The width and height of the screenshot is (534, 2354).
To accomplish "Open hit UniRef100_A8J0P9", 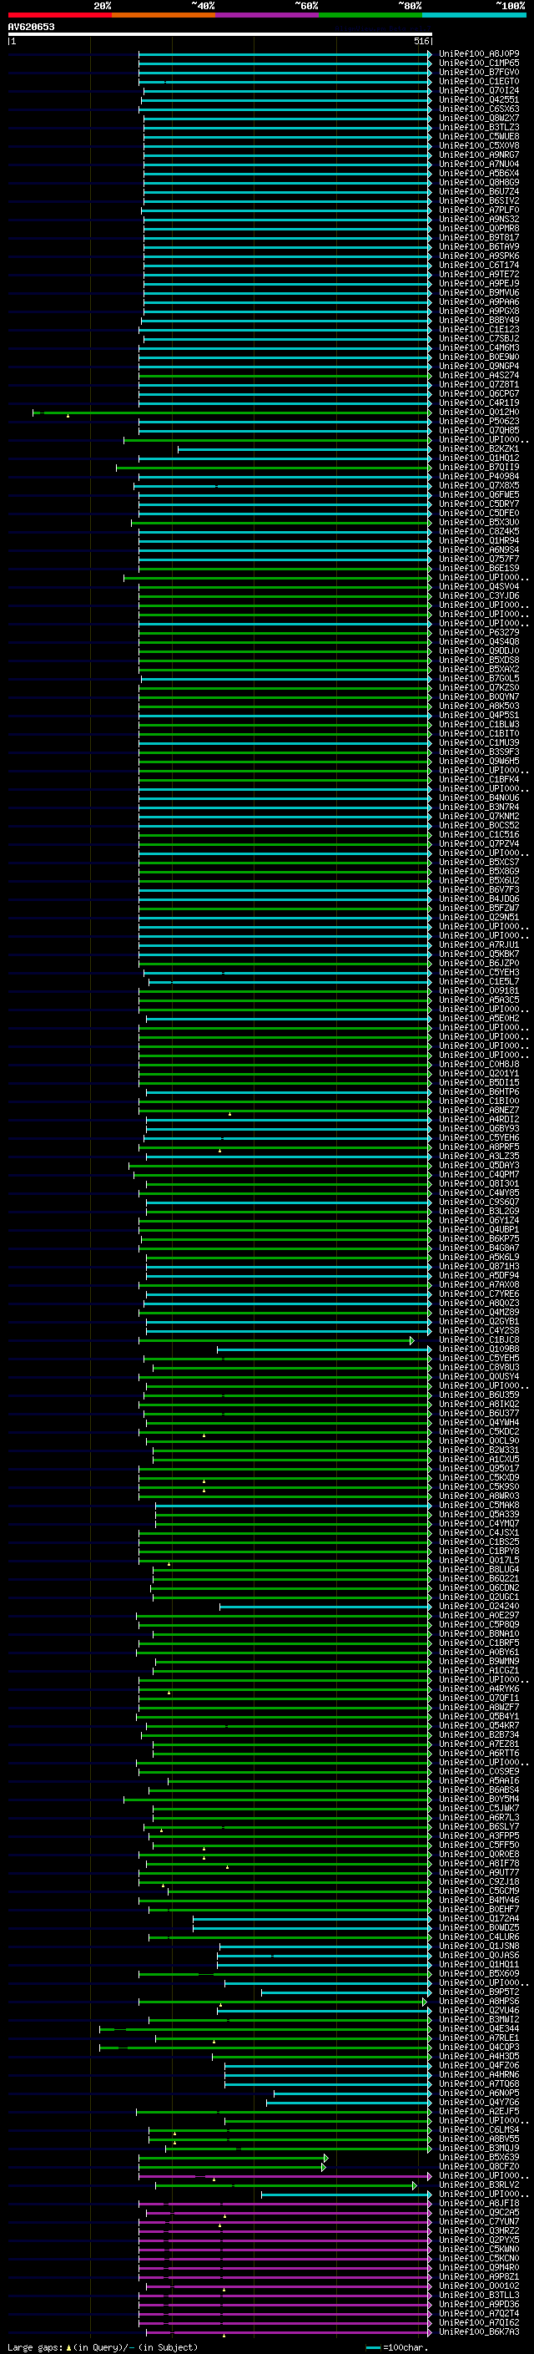I will pyautogui.click(x=479, y=54).
